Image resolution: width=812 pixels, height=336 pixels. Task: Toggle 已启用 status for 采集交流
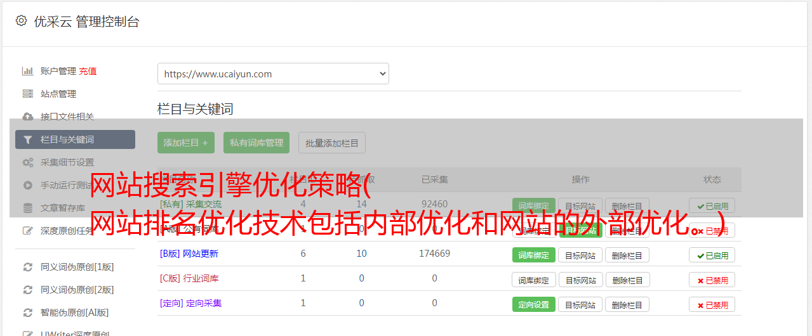click(712, 205)
